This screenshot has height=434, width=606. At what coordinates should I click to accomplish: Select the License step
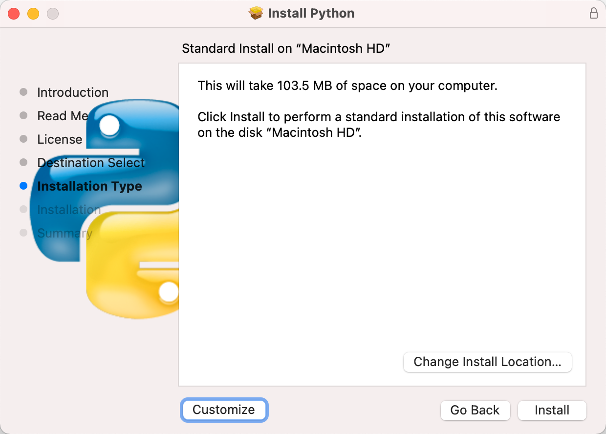click(x=59, y=139)
